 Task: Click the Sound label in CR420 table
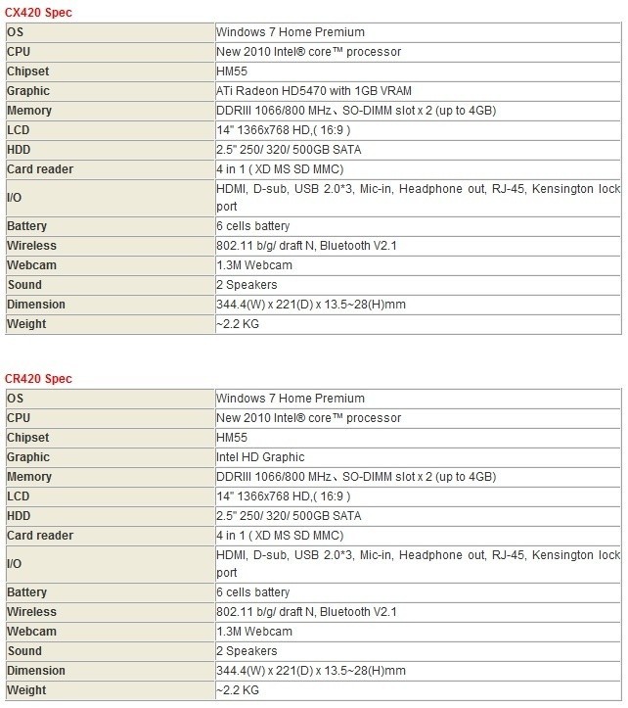(x=24, y=651)
